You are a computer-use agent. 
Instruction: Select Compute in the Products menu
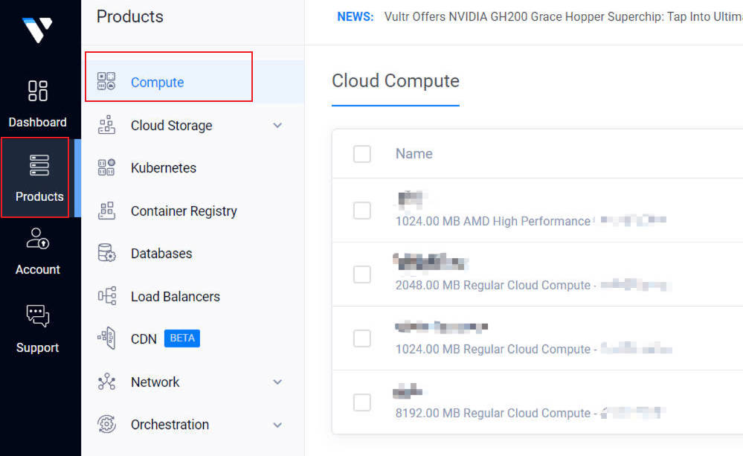157,83
